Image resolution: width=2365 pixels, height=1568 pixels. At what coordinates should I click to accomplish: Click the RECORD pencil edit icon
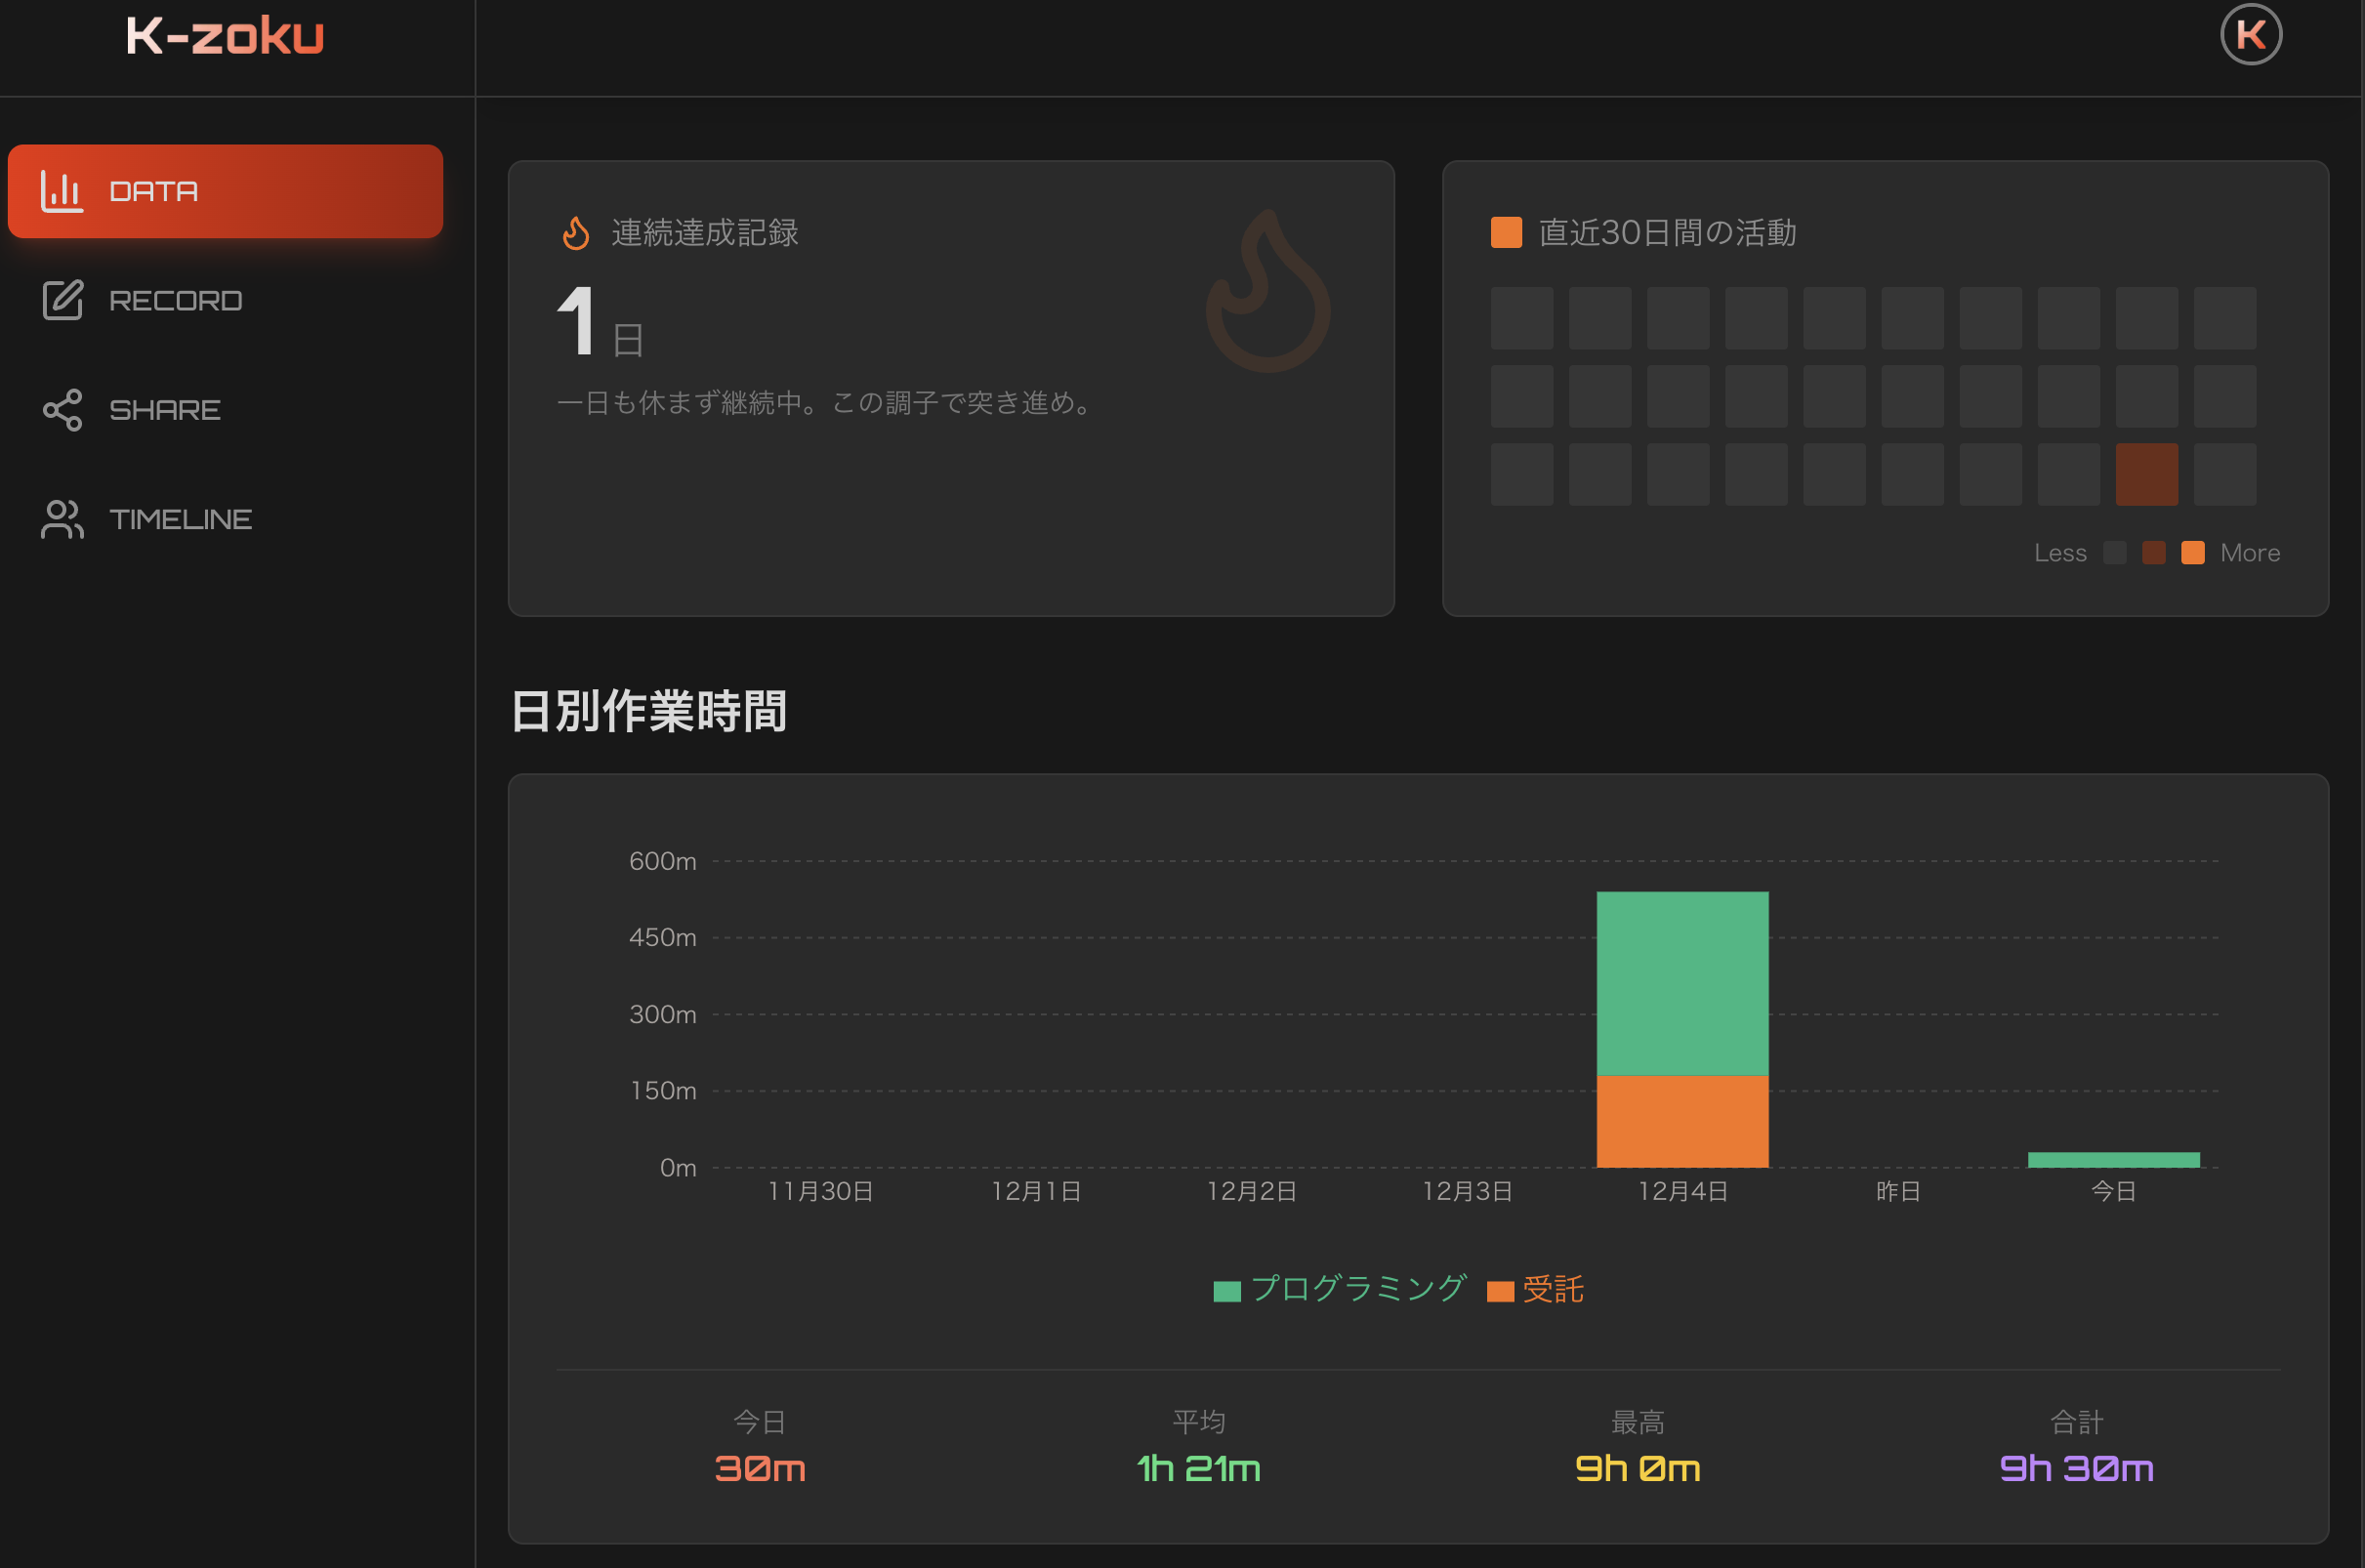click(62, 300)
